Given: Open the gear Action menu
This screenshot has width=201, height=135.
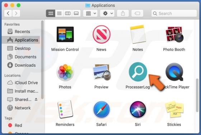Looking at the screenshot, I should coord(107,13).
